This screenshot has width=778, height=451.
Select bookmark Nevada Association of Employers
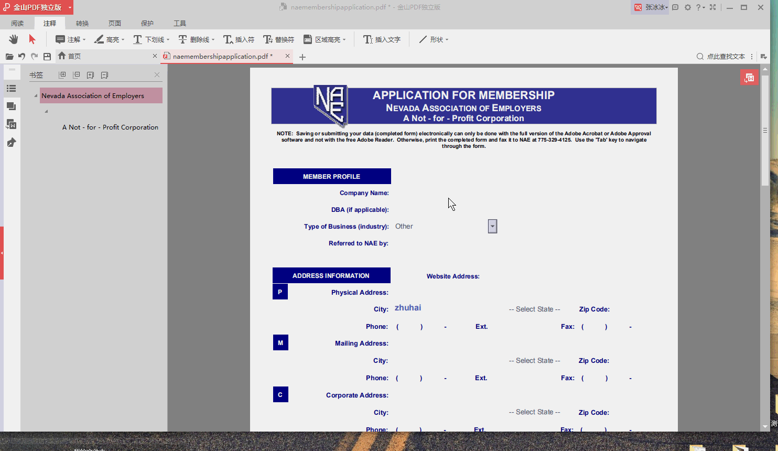pos(101,95)
